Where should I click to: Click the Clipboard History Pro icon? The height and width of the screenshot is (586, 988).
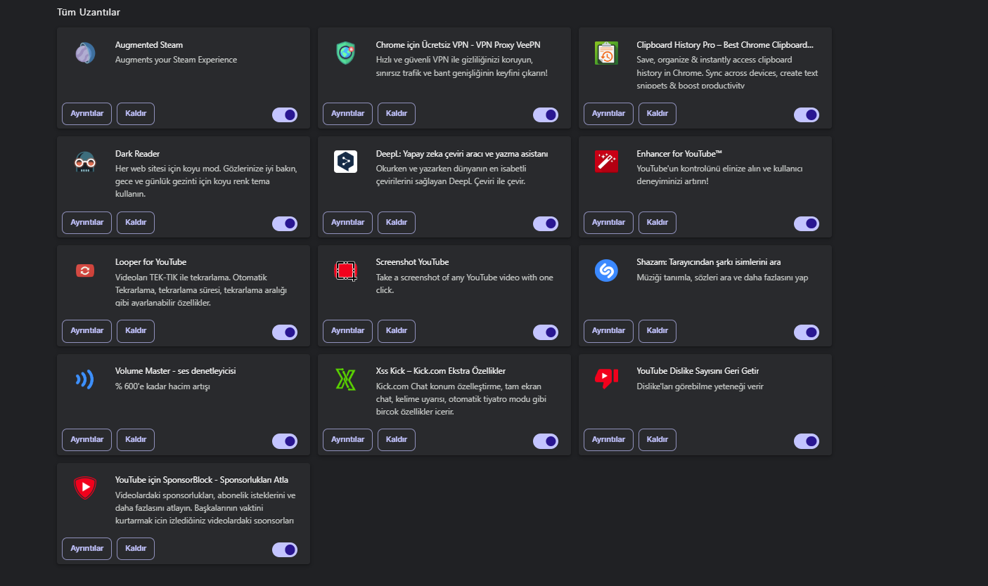[x=606, y=53]
